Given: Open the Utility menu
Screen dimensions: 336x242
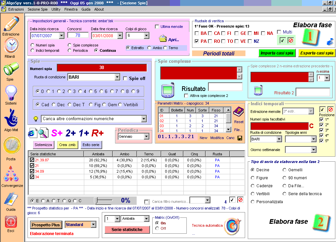Looking at the screenshot, I should 56,9.
